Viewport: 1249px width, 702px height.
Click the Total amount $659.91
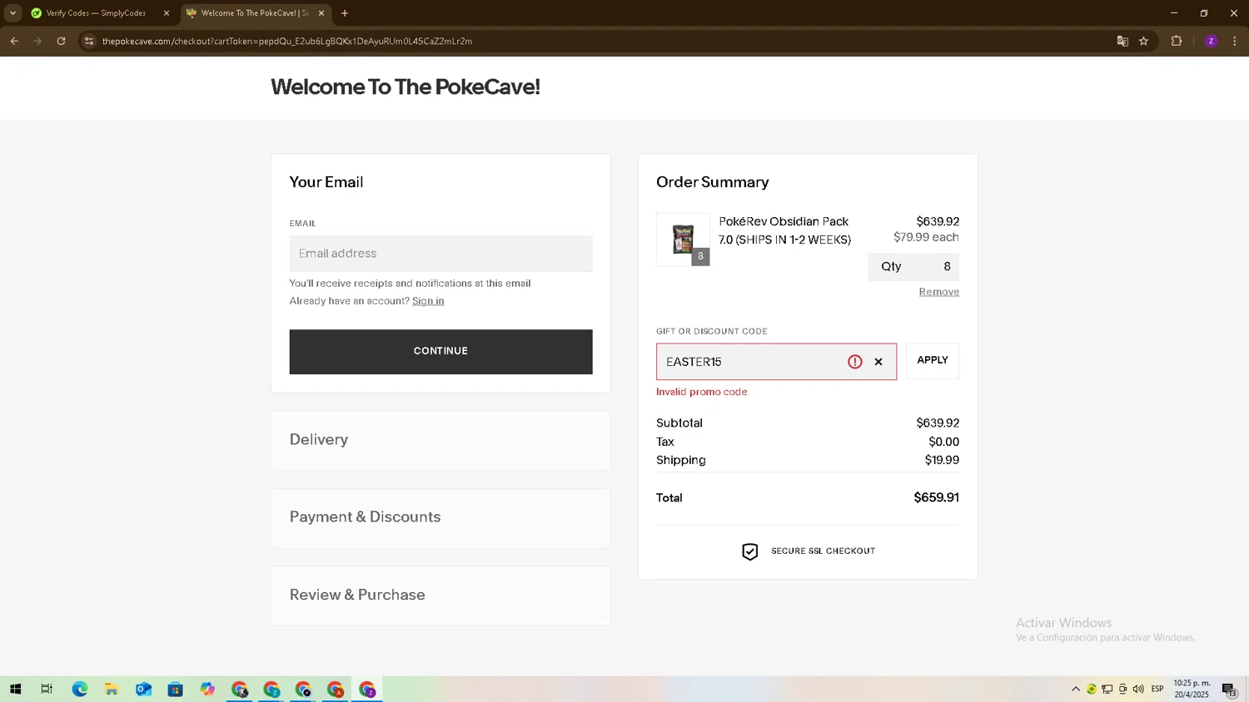(936, 497)
